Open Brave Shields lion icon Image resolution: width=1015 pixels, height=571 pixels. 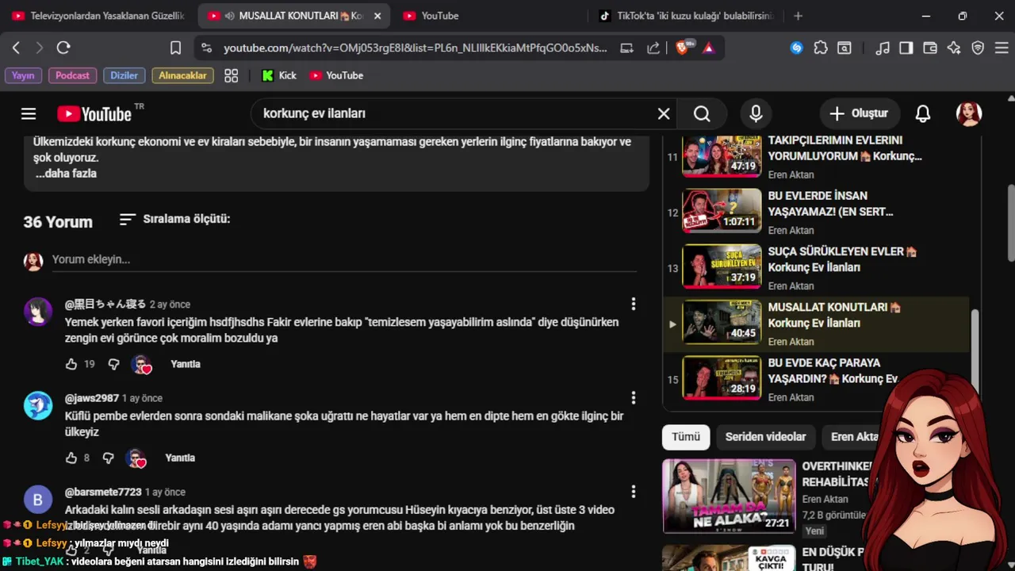(x=683, y=48)
